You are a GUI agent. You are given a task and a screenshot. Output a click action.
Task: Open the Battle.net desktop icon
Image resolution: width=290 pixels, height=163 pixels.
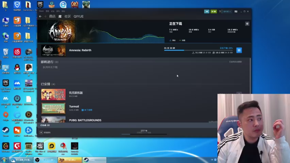click(29, 131)
